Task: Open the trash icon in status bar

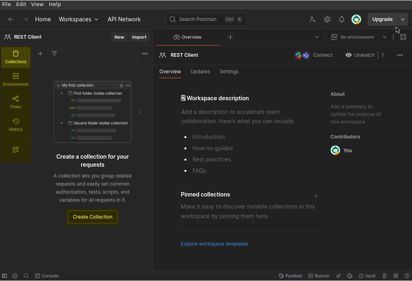Action: click(x=385, y=276)
